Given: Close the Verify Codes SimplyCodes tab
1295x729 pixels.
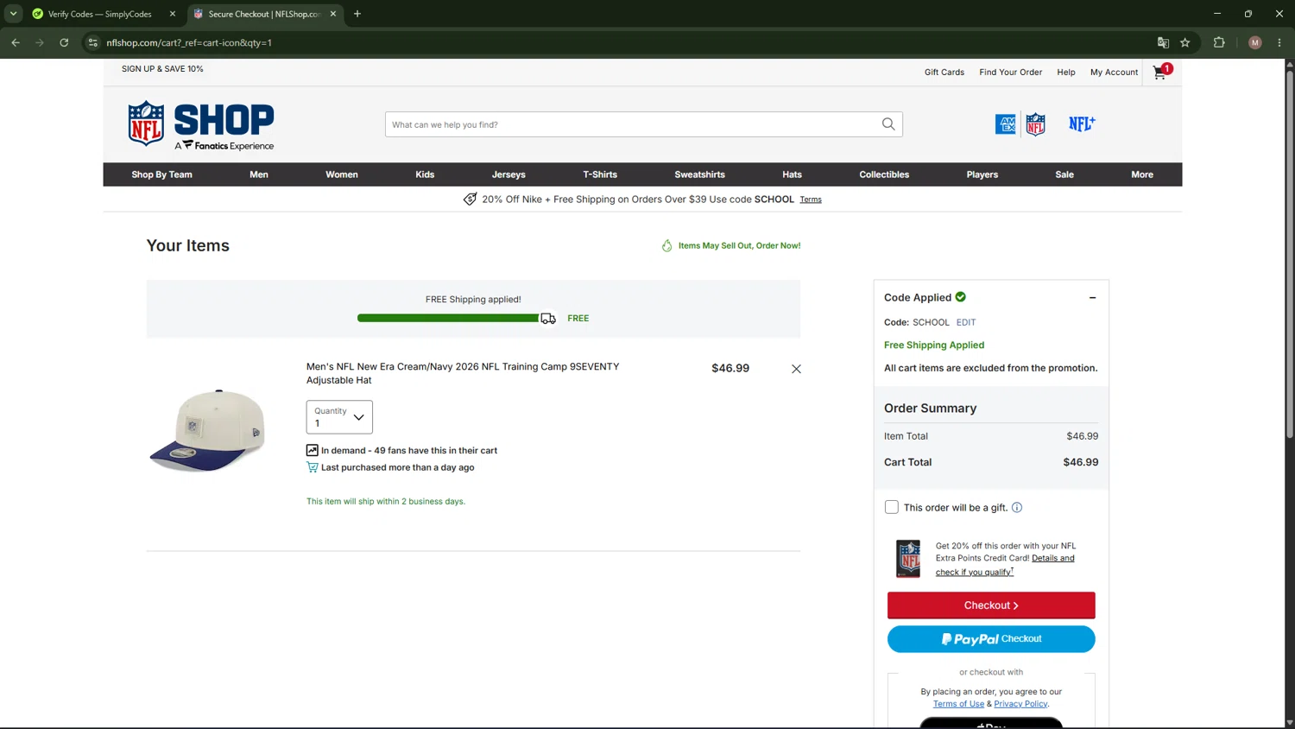Looking at the screenshot, I should click(x=173, y=14).
